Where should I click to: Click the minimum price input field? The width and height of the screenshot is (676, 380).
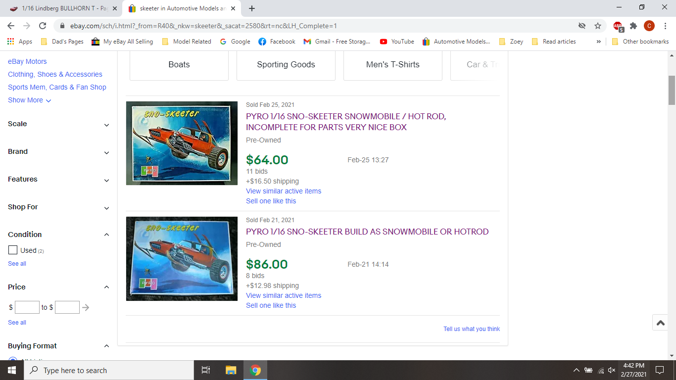coord(27,307)
